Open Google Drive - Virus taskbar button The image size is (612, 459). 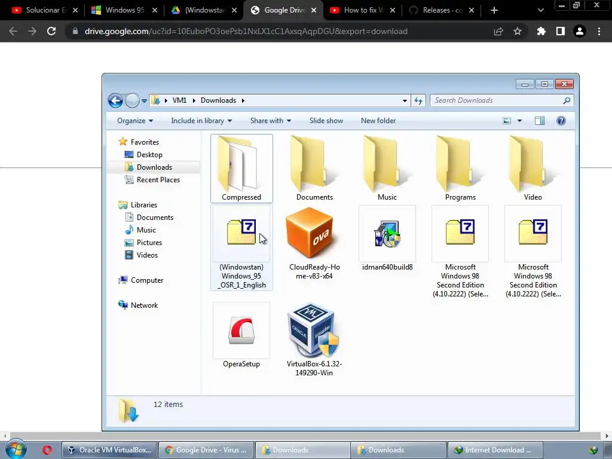pos(206,450)
